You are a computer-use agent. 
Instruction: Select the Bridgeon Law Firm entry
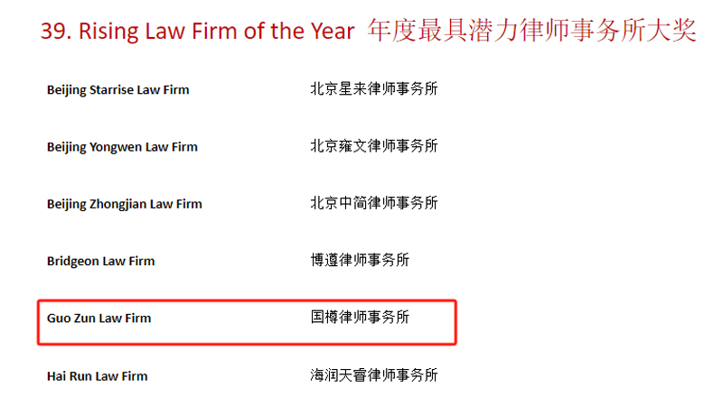(100, 262)
